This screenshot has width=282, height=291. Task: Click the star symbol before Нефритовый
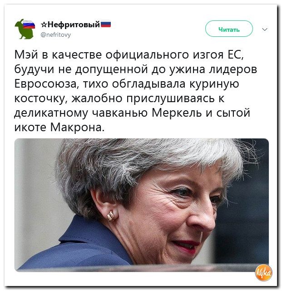click(x=44, y=25)
